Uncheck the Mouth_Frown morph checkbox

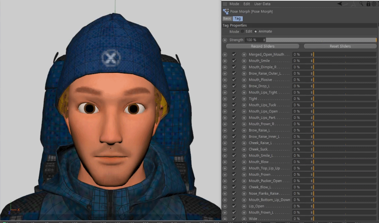point(234,174)
